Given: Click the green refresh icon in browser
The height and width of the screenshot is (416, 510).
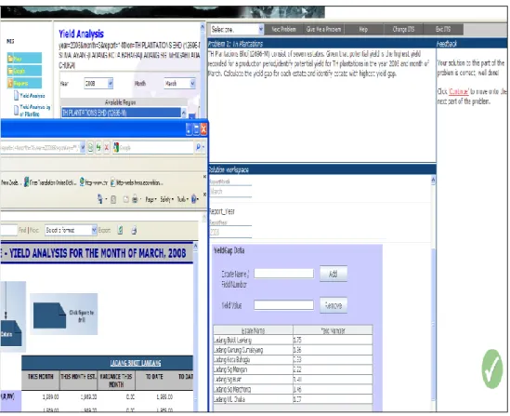Looking at the screenshot, I should pyautogui.click(x=98, y=148).
